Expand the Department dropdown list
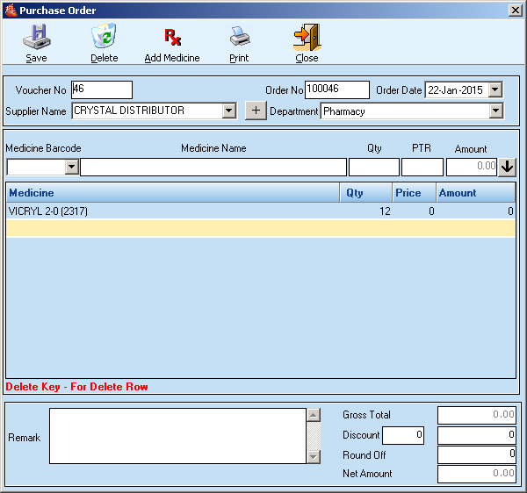 tap(495, 111)
